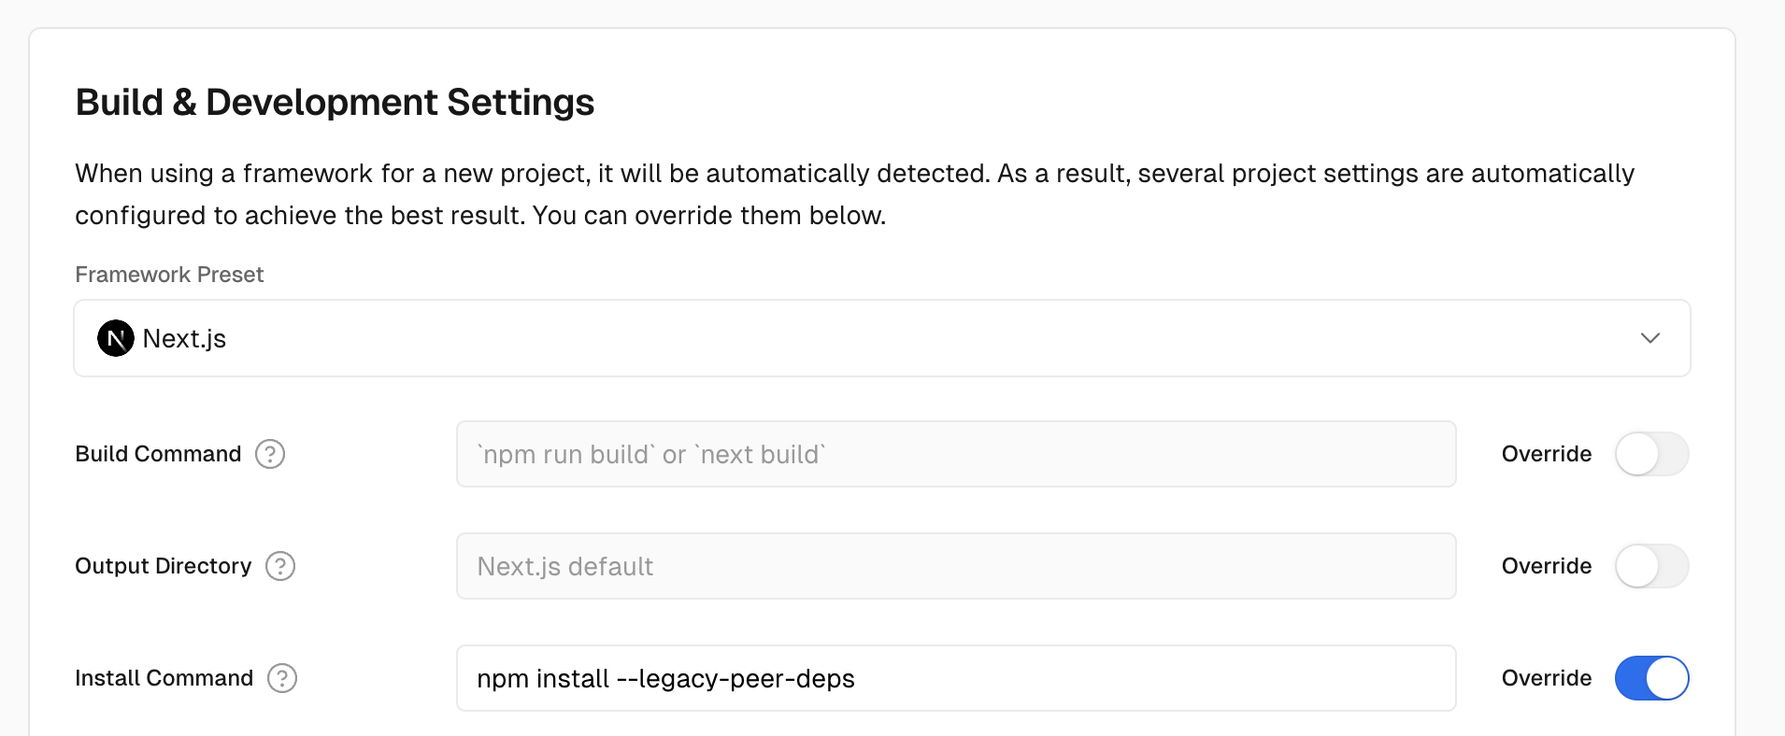
Task: Enable the Build Command override toggle
Action: pyautogui.click(x=1651, y=454)
